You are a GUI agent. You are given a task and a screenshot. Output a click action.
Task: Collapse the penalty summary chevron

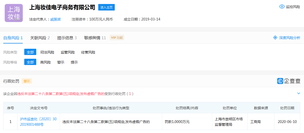(298, 93)
